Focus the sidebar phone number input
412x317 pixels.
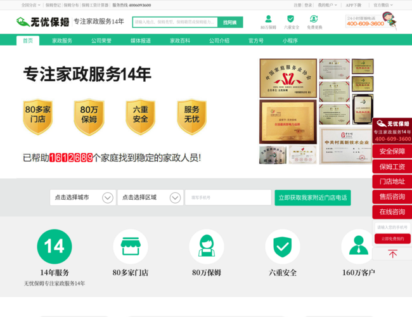click(x=392, y=227)
